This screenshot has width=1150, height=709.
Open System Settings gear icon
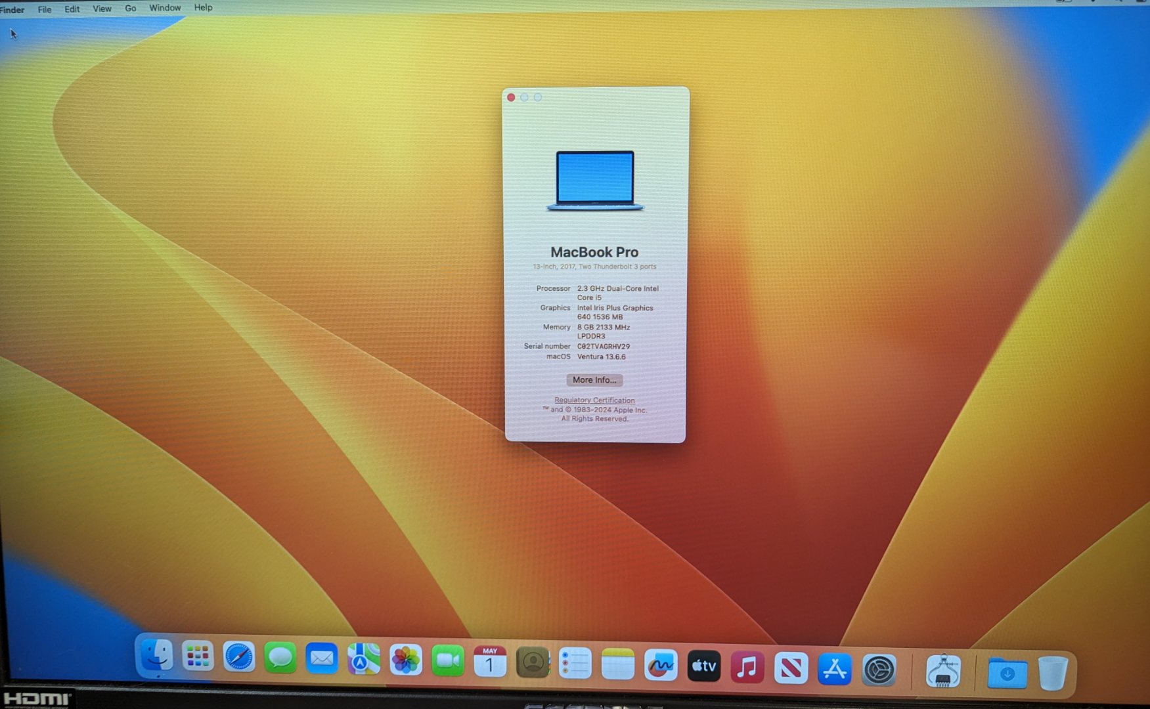click(879, 670)
